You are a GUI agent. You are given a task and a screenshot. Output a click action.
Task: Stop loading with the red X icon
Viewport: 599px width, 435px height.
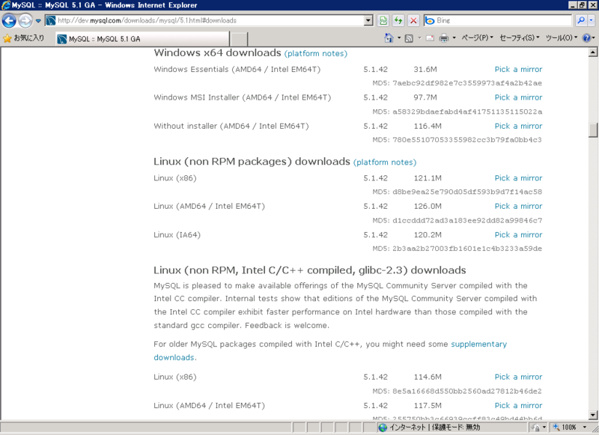(x=413, y=21)
